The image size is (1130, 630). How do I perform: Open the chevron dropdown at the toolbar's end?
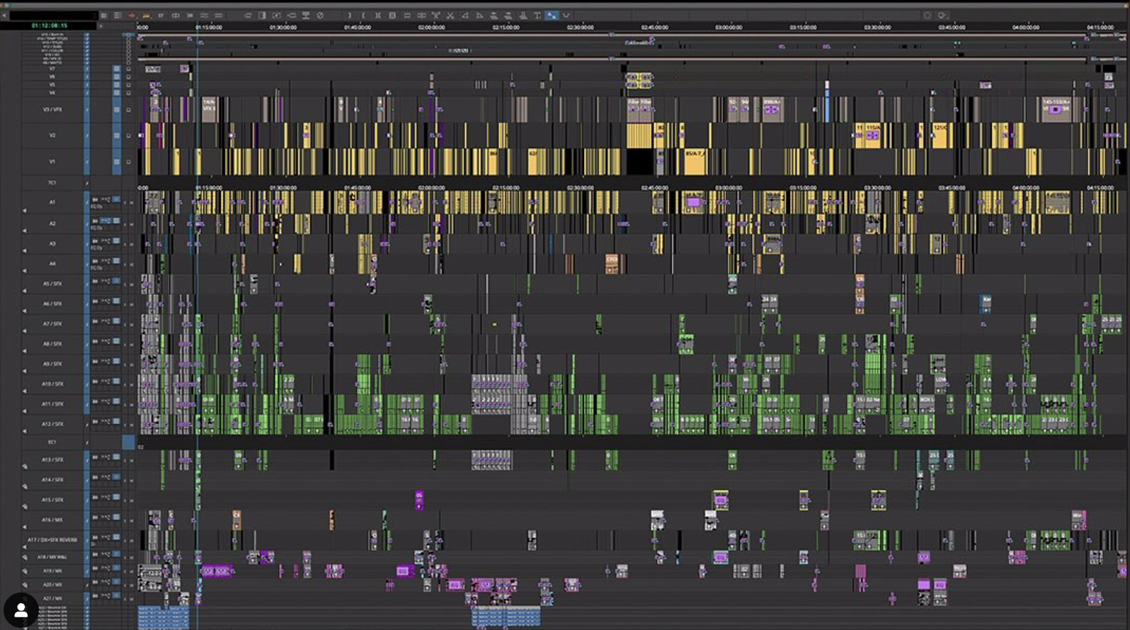click(x=566, y=15)
